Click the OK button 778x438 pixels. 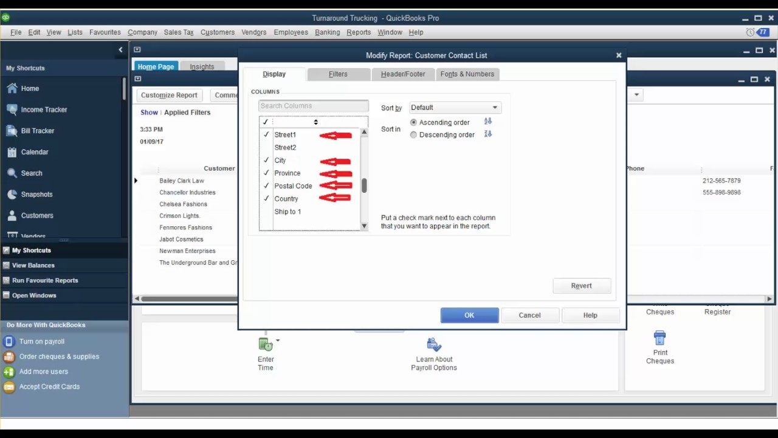469,315
